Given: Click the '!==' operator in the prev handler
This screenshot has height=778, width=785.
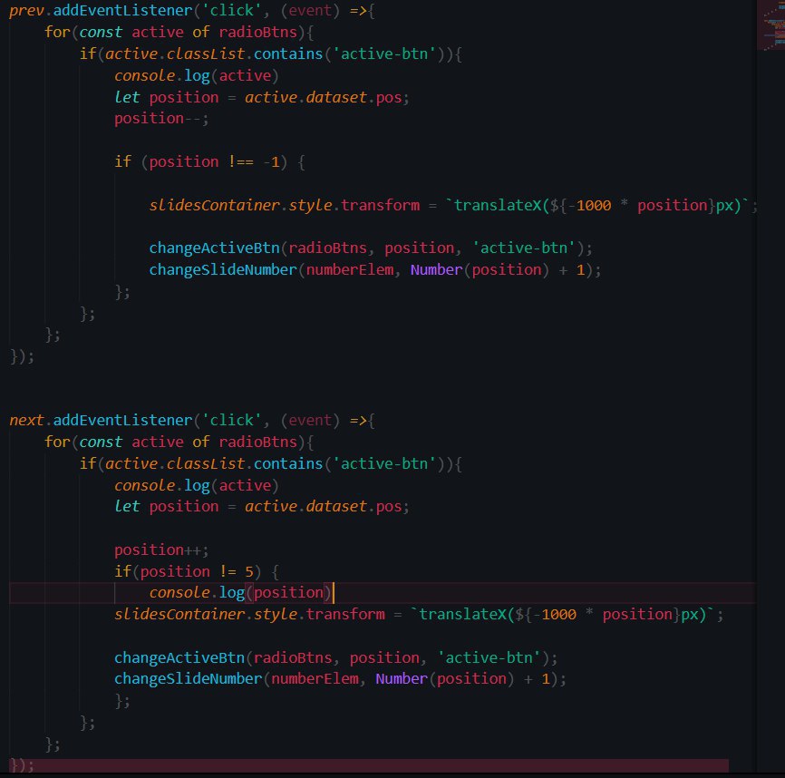Looking at the screenshot, I should [x=241, y=161].
